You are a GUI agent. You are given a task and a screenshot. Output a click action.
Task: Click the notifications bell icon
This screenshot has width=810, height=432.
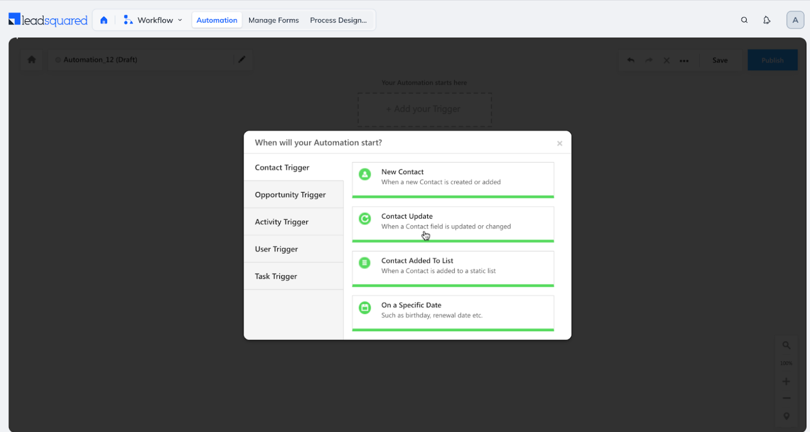[x=767, y=20]
